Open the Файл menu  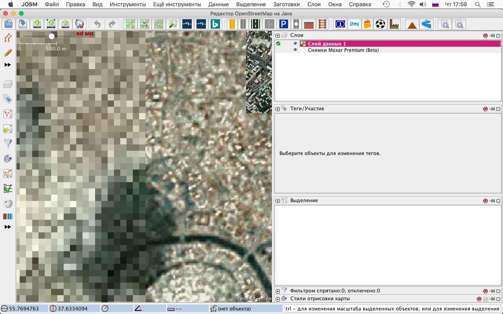[51, 4]
